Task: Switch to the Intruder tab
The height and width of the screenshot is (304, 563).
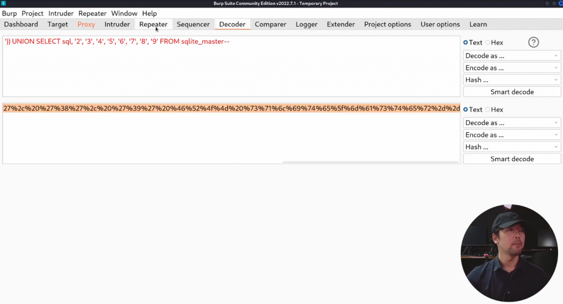Action: coord(117,24)
